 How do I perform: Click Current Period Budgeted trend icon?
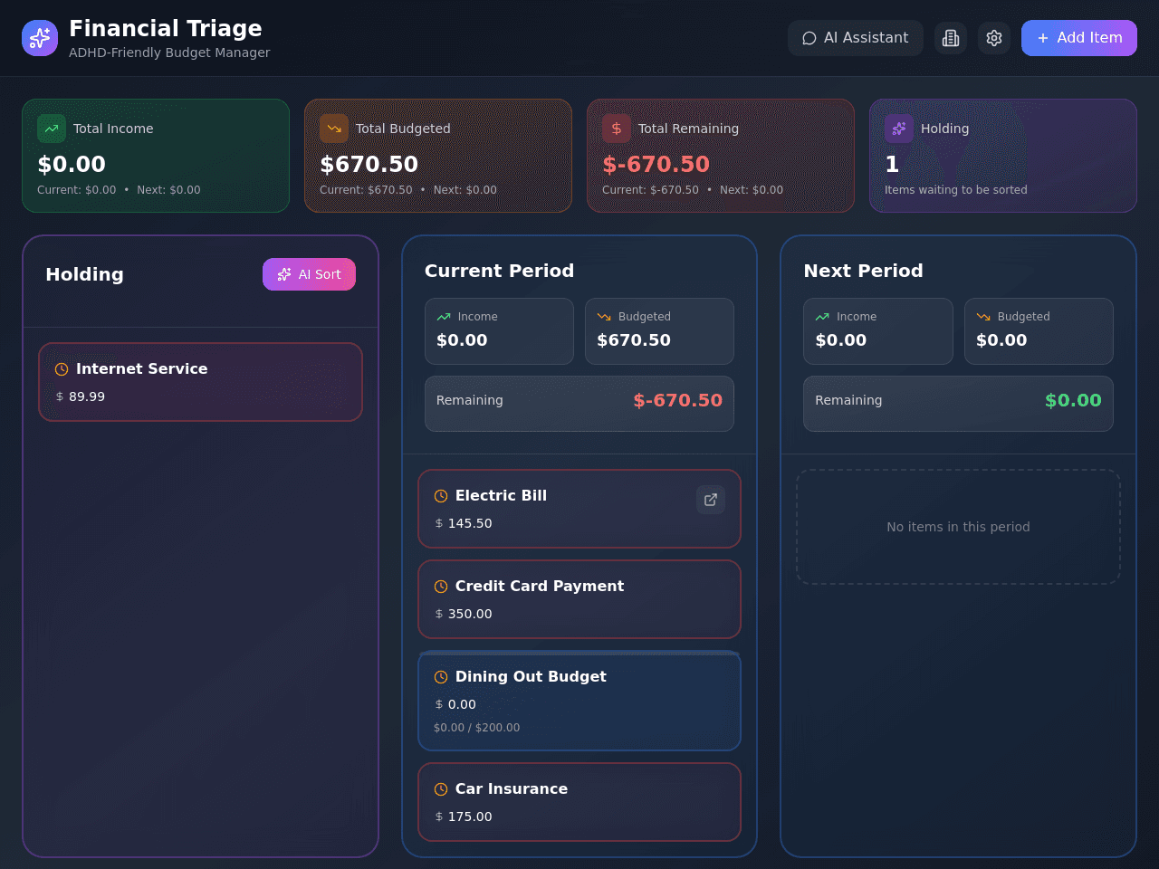(604, 317)
